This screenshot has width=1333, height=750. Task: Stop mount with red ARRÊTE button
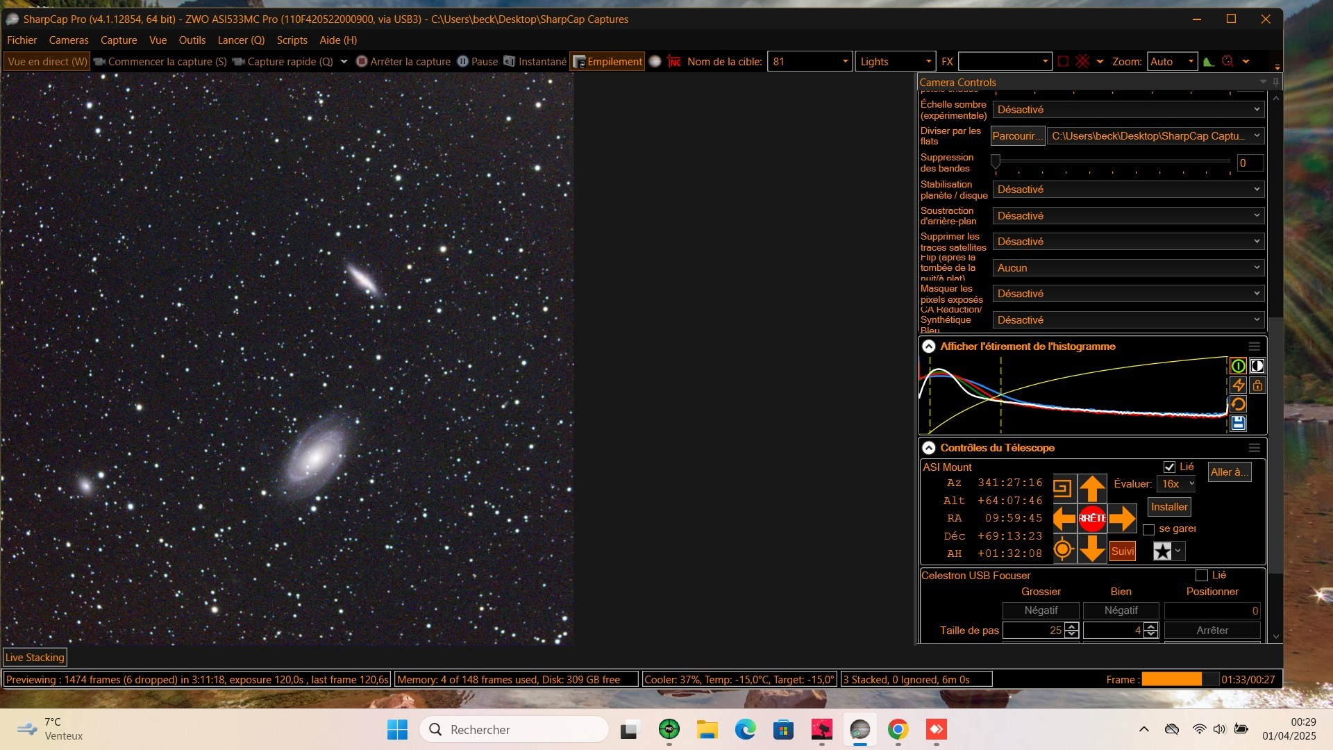click(x=1092, y=518)
